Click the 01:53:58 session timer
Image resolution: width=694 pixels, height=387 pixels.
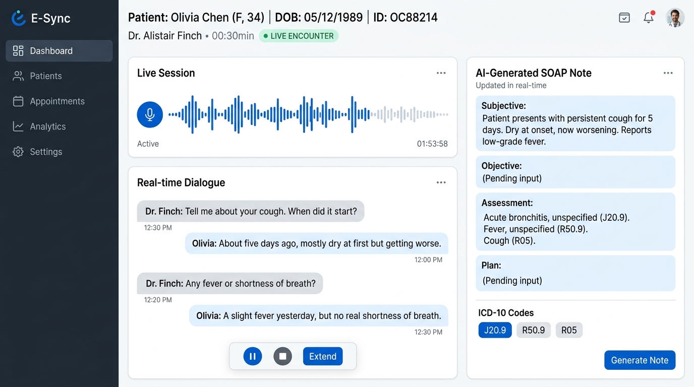click(x=432, y=144)
